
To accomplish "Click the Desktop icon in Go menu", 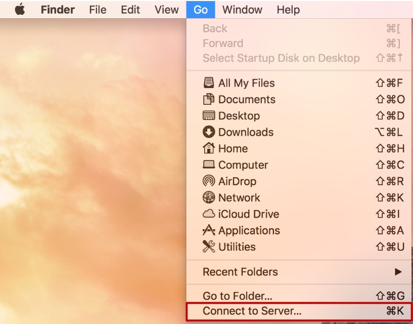I will (209, 115).
